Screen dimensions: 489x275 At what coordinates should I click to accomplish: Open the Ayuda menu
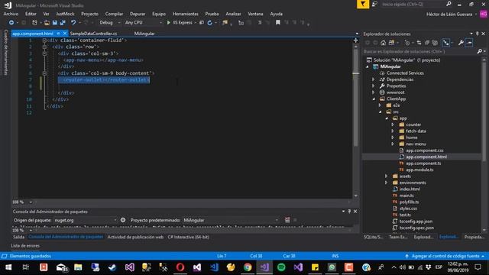pos(277,14)
